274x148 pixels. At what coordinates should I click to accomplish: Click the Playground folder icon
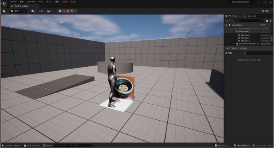click(x=237, y=31)
